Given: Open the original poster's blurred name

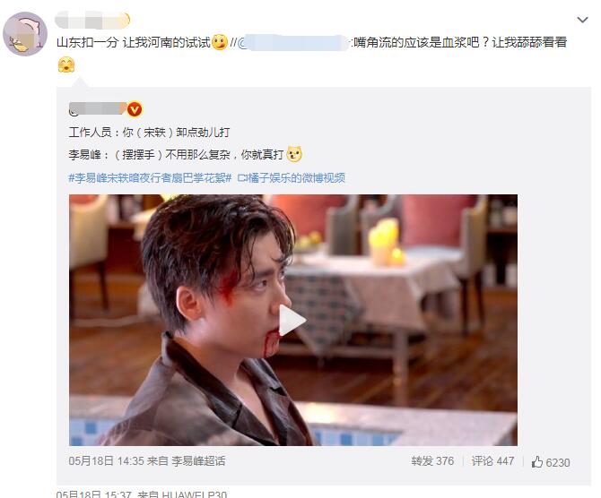Looking at the screenshot, I should (x=98, y=109).
